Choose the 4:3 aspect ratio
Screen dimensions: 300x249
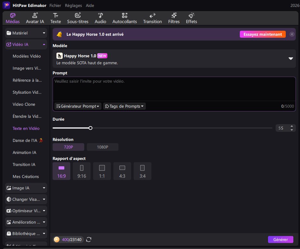tap(122, 171)
